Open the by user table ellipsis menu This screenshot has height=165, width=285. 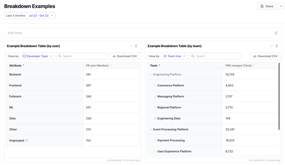coord(131,46)
